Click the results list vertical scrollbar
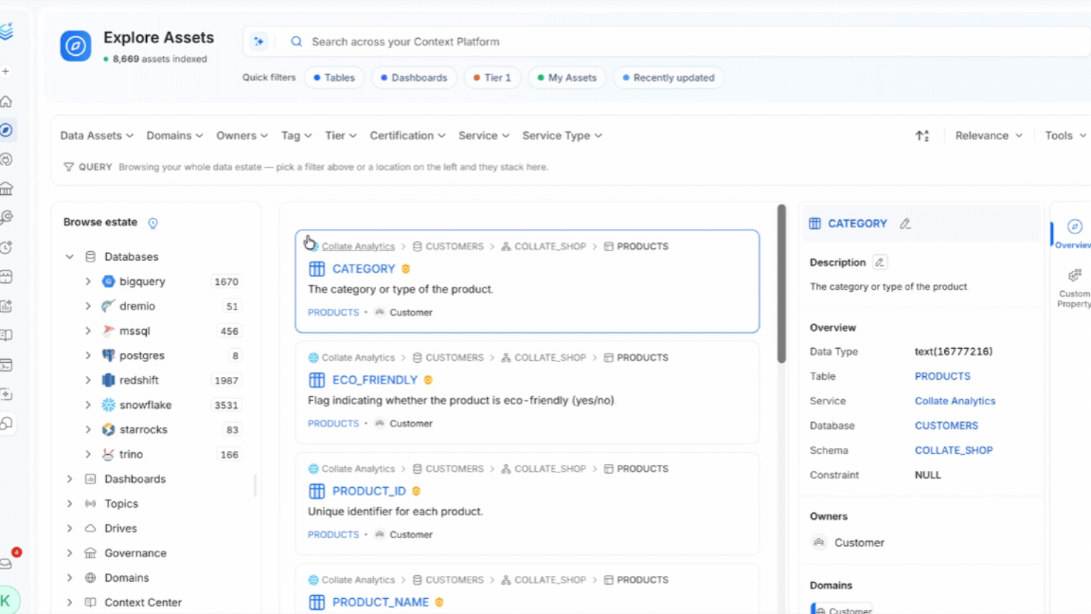The height and width of the screenshot is (614, 1091). [781, 283]
